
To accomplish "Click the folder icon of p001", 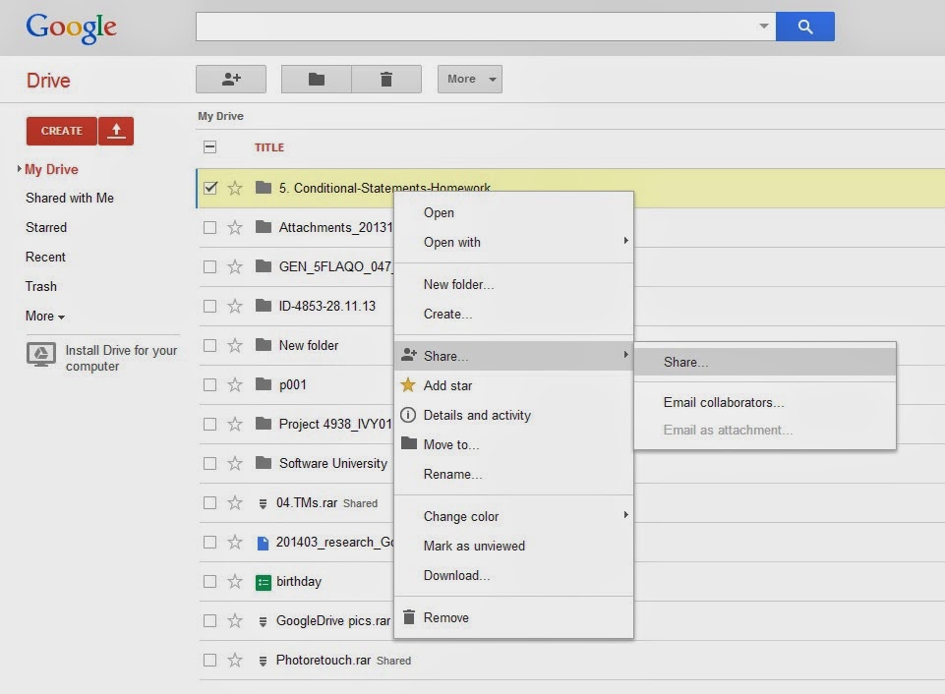I will point(264,383).
